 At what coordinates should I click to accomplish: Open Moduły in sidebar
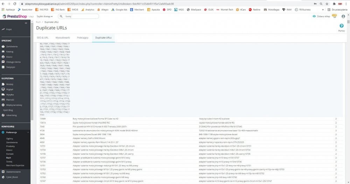[x=9, y=84]
